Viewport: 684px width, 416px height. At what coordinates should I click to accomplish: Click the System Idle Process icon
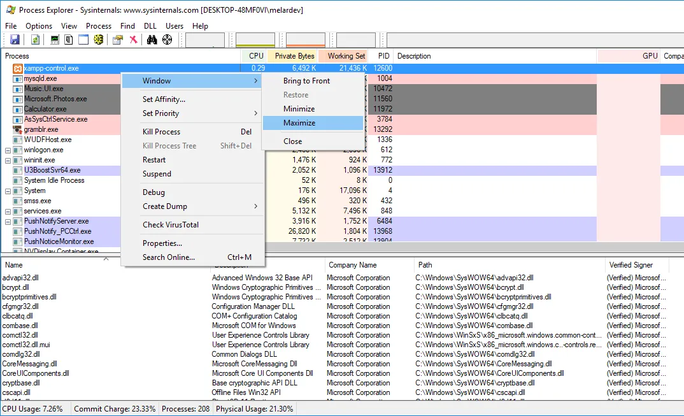17,181
